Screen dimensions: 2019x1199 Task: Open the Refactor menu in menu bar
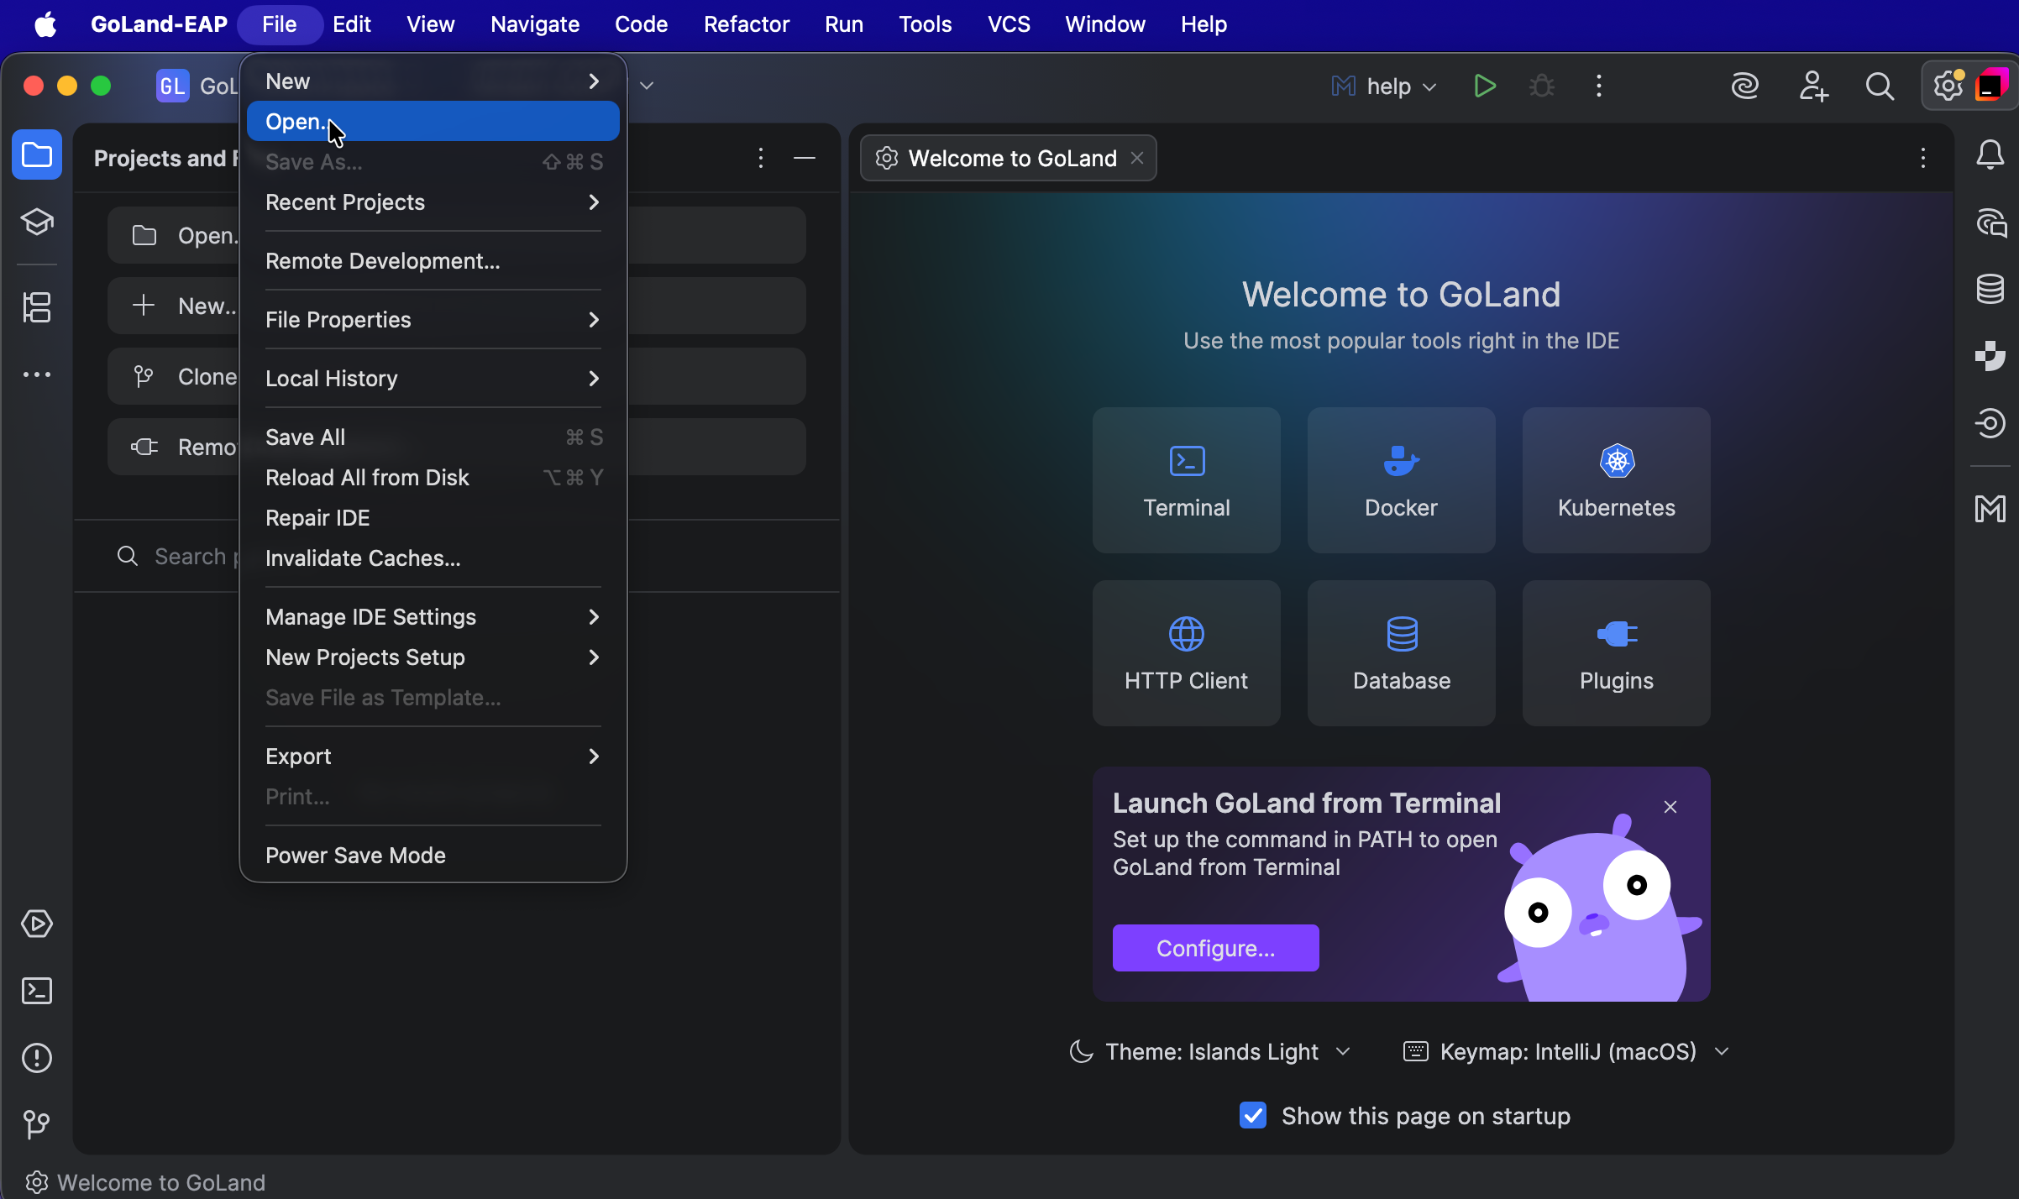click(746, 24)
